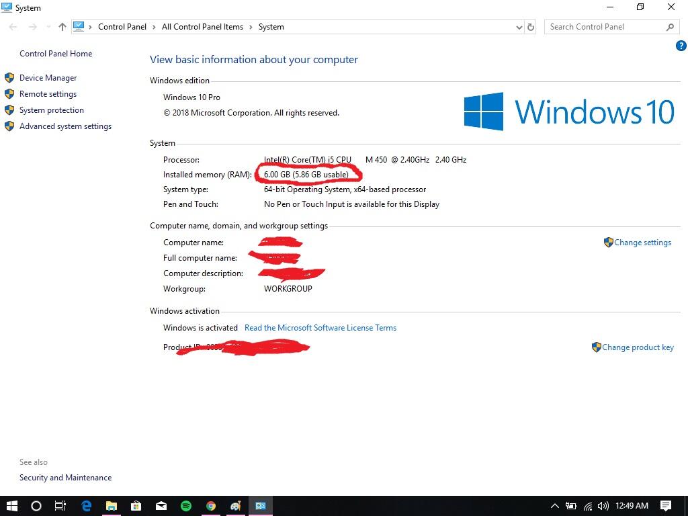Click the battery power tray icon
The width and height of the screenshot is (688, 516).
point(571,506)
